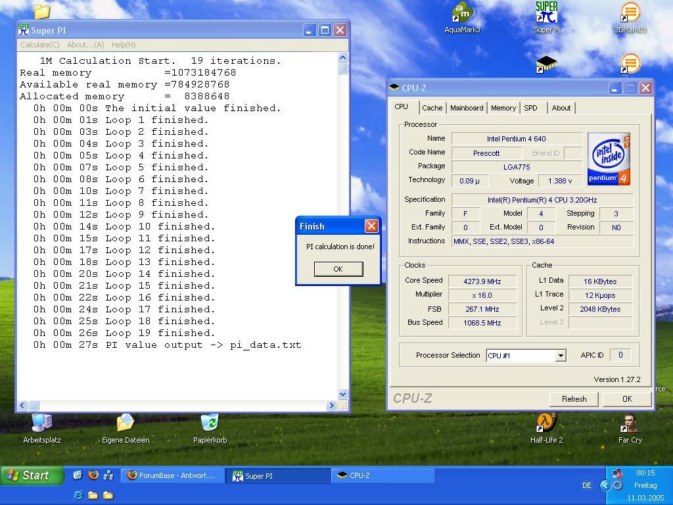Click the DE language indicator
This screenshot has height=505, width=673.
tap(587, 485)
